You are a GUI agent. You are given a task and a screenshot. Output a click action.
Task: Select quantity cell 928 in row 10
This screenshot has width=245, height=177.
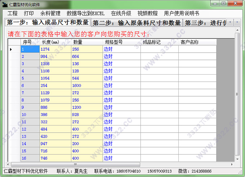tap(87, 115)
